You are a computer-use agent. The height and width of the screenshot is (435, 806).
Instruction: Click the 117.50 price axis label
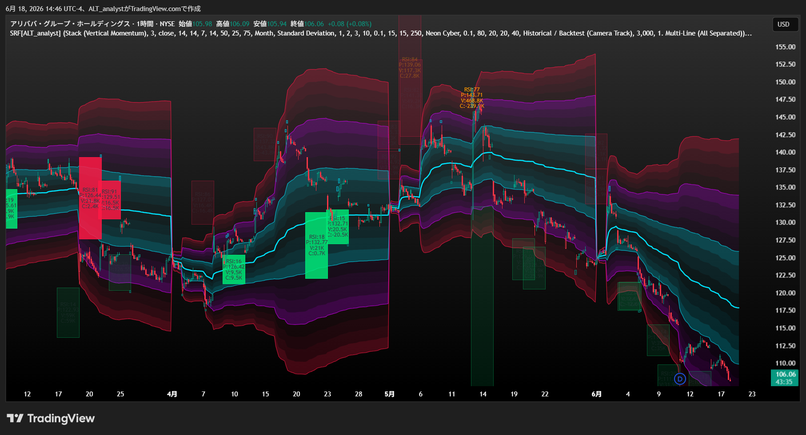click(x=785, y=310)
